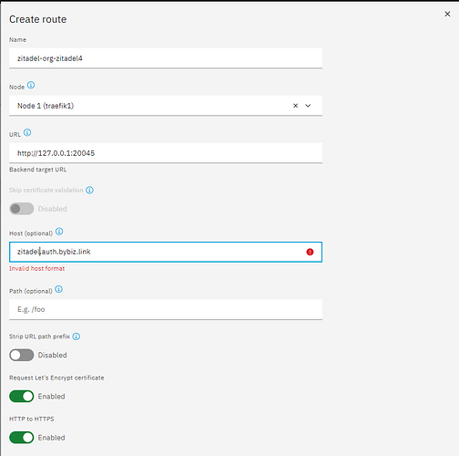459x456 pixels.
Task: Turn off the HTTP to HTTPS toggle
Action: (22, 438)
